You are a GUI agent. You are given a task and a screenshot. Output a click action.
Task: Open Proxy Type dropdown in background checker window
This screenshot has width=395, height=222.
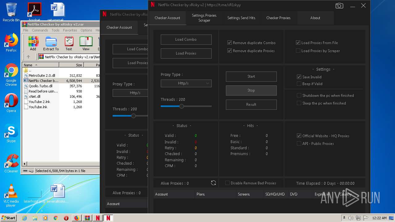point(130,92)
